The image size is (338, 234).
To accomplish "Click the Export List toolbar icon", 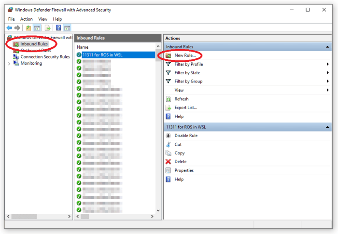I will (47, 28).
